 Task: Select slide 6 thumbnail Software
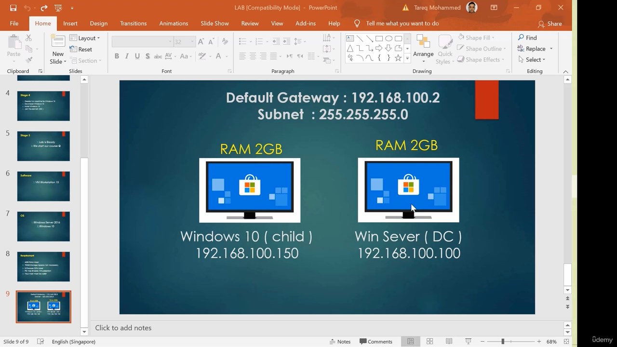point(43,186)
